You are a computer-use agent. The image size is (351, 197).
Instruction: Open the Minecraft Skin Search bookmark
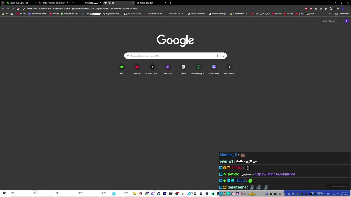tap(70, 14)
